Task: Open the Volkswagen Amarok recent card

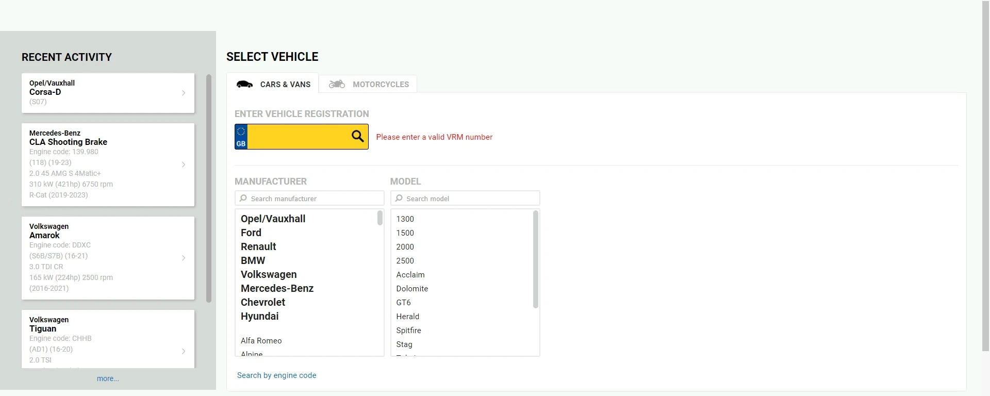Action: 108,258
